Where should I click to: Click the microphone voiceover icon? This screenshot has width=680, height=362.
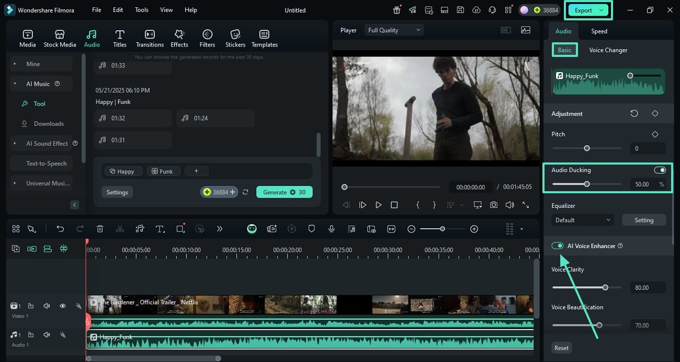click(x=331, y=229)
